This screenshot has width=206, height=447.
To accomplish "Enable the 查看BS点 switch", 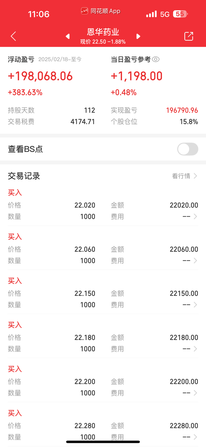I will pyautogui.click(x=188, y=149).
